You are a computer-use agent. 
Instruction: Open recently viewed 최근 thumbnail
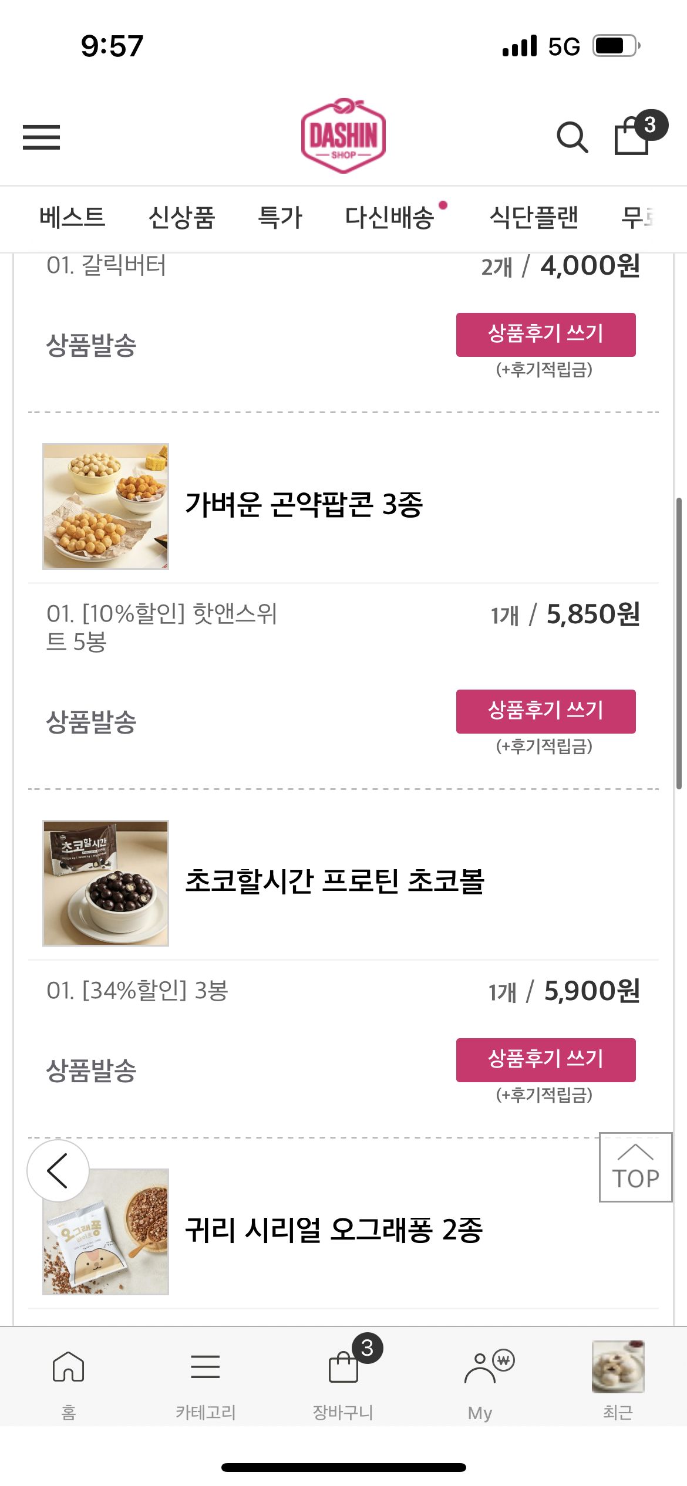pyautogui.click(x=618, y=1367)
